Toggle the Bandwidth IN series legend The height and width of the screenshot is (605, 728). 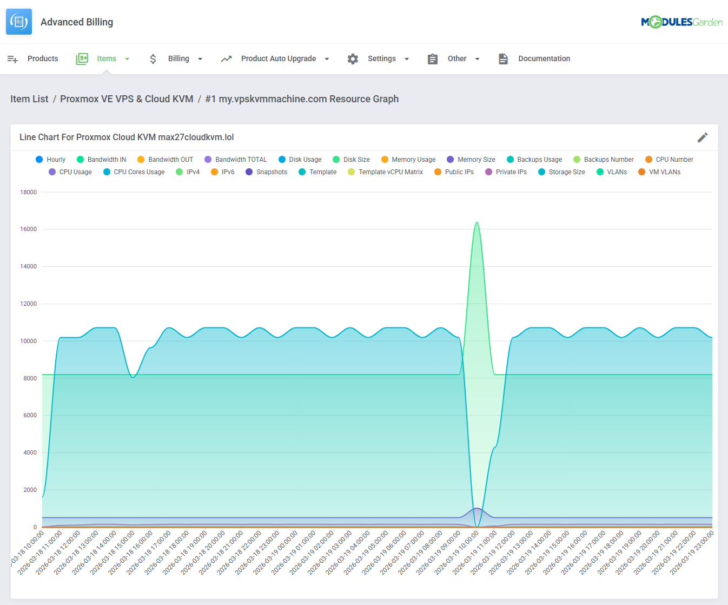coord(101,160)
